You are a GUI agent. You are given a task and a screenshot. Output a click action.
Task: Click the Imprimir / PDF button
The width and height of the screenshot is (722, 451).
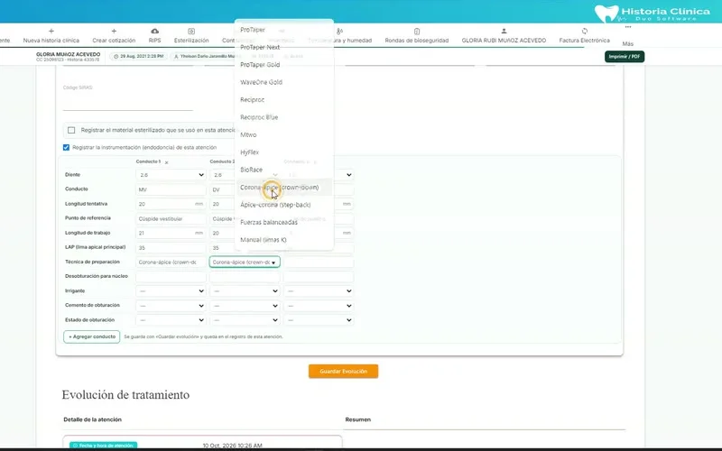(x=625, y=57)
